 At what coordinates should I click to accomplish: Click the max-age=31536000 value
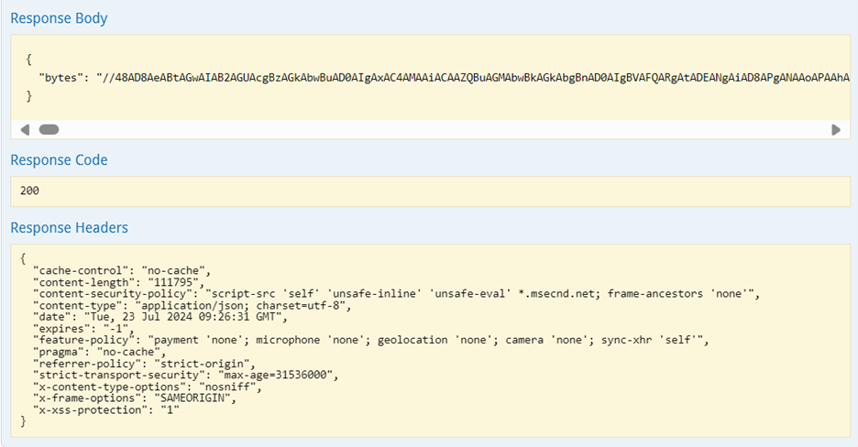(x=276, y=375)
